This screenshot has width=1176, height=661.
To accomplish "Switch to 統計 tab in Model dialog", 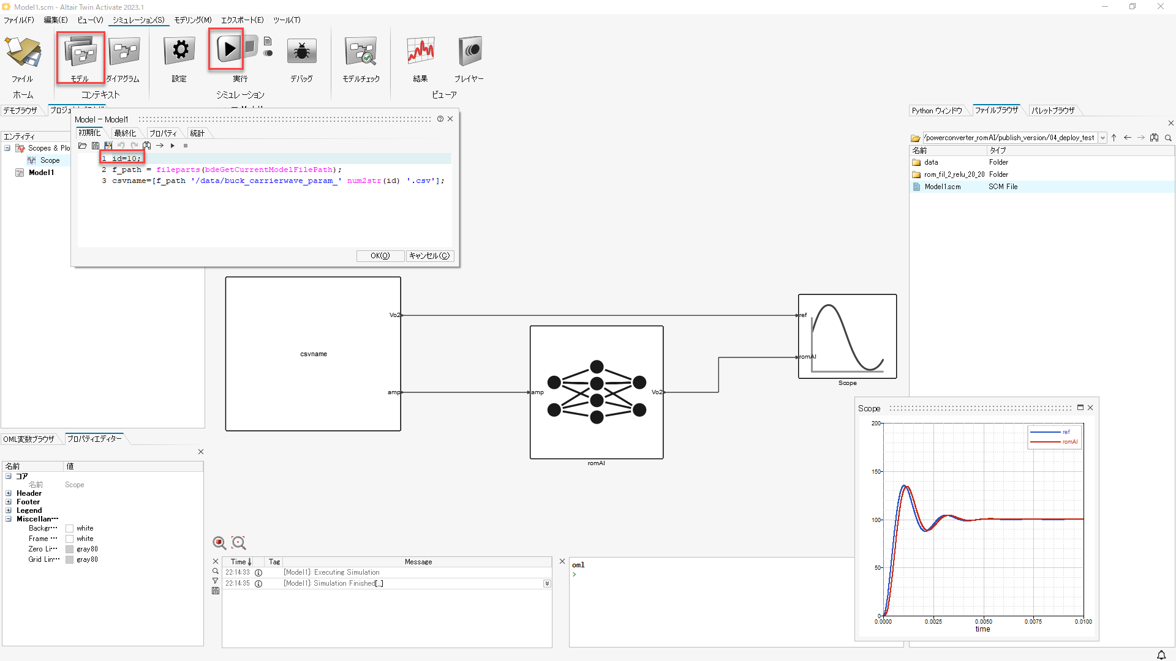I will click(x=197, y=133).
